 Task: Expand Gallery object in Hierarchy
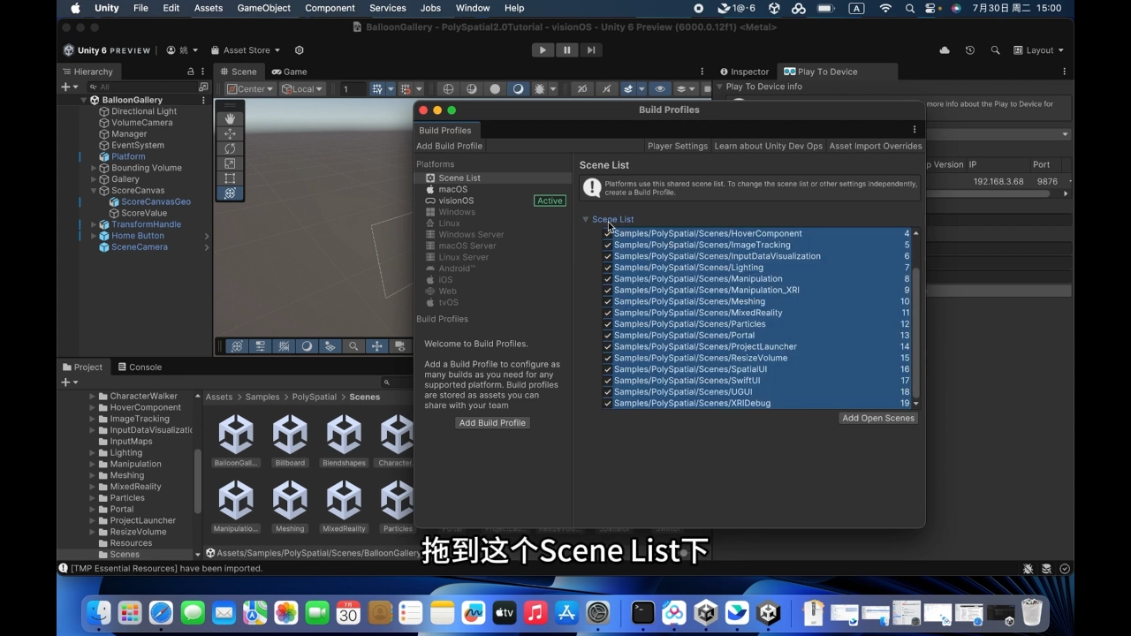[94, 179]
